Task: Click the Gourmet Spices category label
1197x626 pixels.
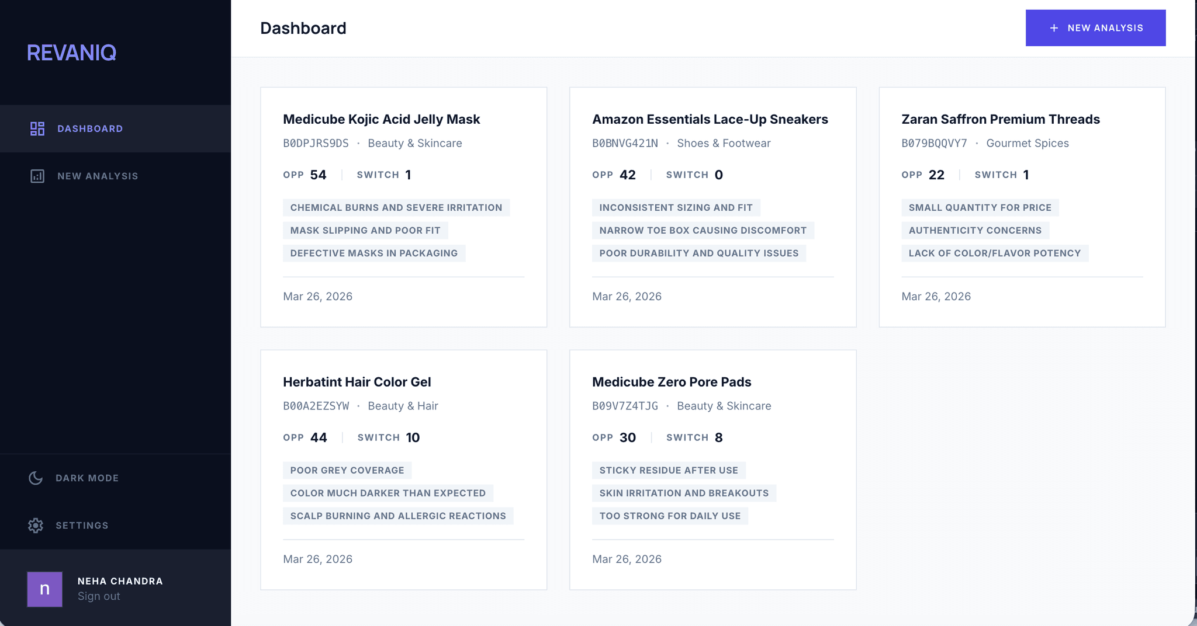Action: pos(1028,143)
